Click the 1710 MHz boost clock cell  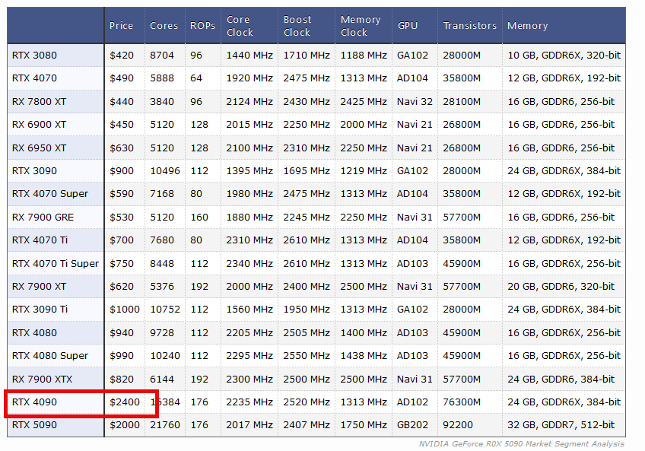coord(307,56)
